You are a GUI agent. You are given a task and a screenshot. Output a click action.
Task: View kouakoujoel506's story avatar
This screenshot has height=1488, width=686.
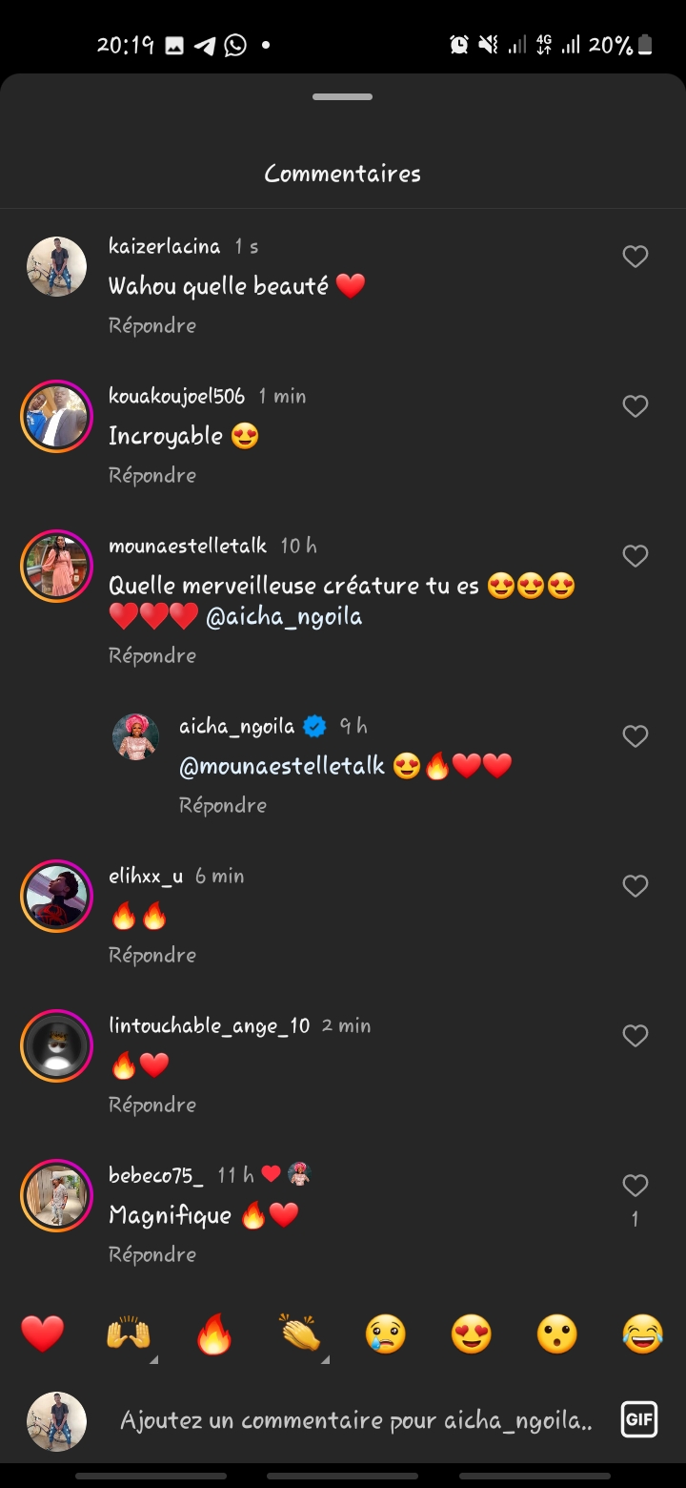(56, 416)
